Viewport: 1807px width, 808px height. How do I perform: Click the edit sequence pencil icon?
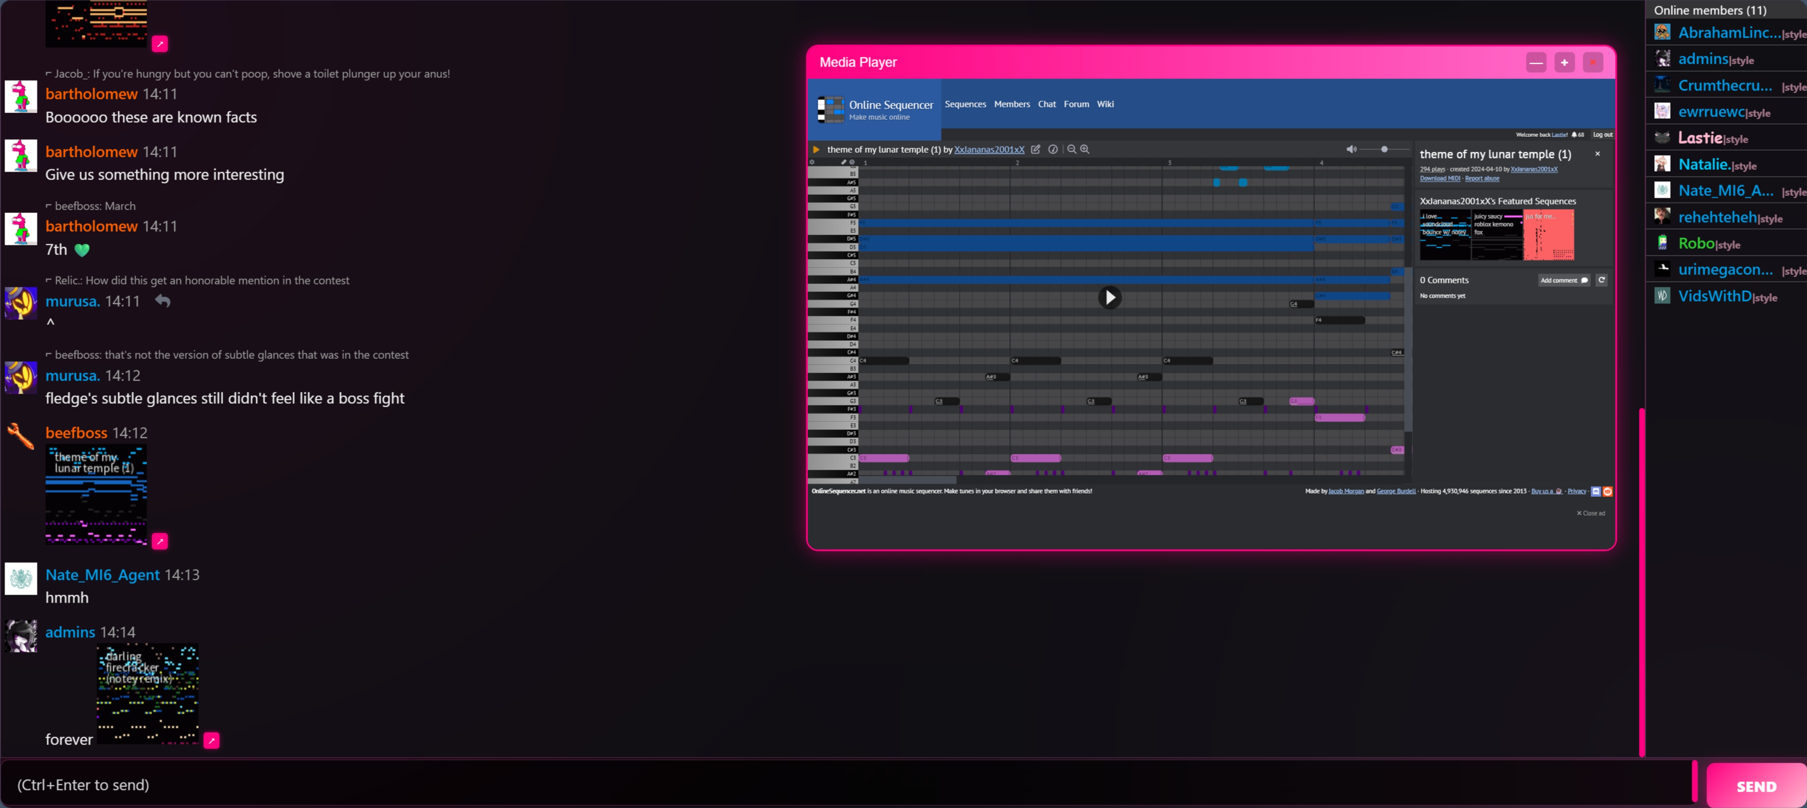1035,149
